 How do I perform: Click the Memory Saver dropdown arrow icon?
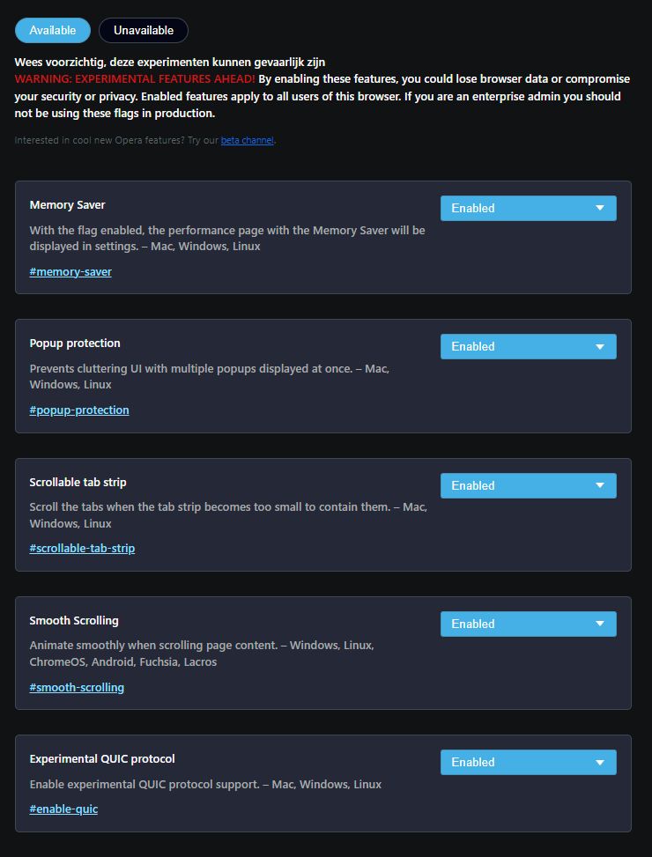coord(600,208)
